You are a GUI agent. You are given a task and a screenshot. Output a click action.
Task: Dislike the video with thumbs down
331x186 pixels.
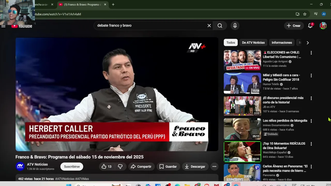pos(120,167)
